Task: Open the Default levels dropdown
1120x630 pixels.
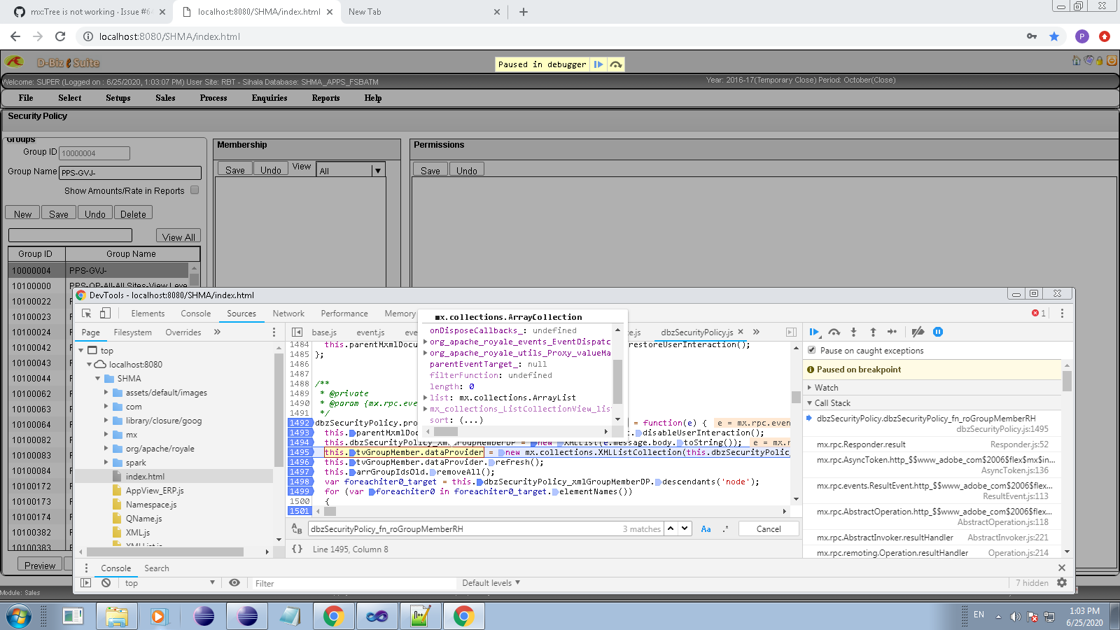Action: click(491, 583)
